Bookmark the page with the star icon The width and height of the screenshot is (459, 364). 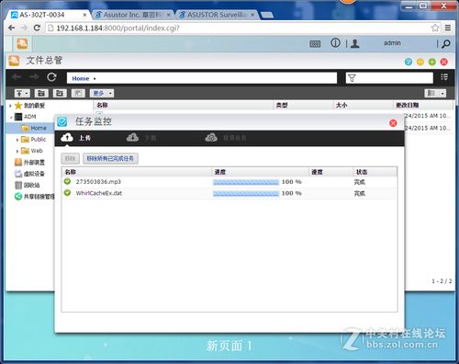click(435, 28)
